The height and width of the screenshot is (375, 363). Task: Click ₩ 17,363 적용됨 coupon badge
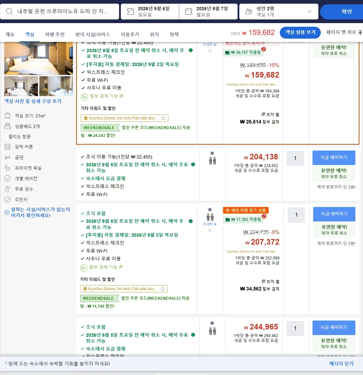pos(244,220)
